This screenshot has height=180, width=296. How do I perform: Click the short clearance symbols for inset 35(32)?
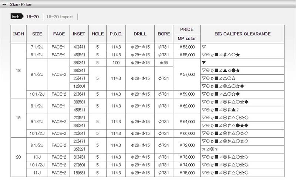(209, 149)
